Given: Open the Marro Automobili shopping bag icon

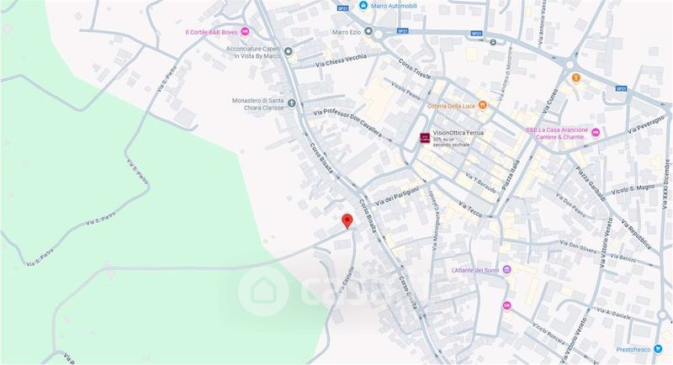Looking at the screenshot, I should coord(363,6).
